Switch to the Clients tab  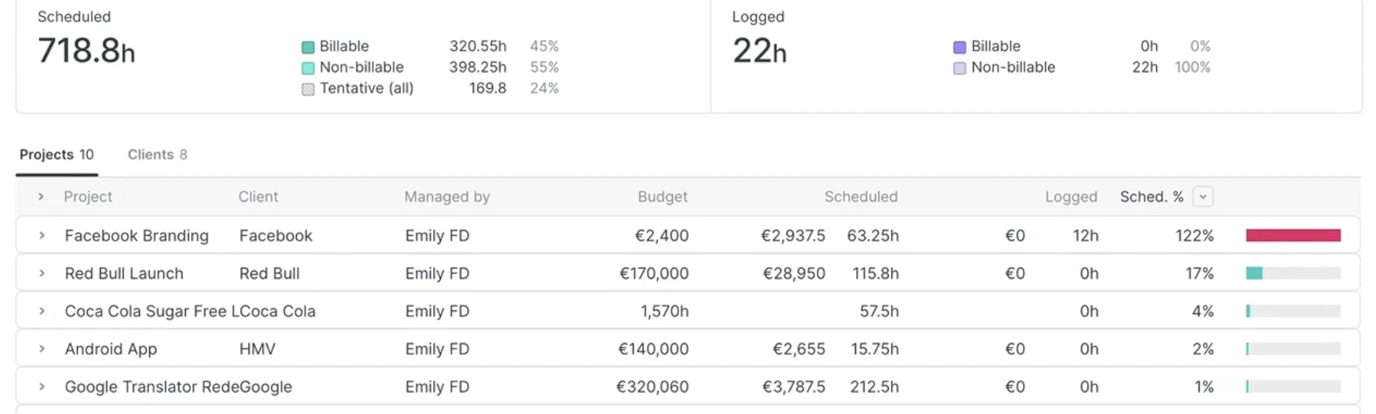[157, 155]
